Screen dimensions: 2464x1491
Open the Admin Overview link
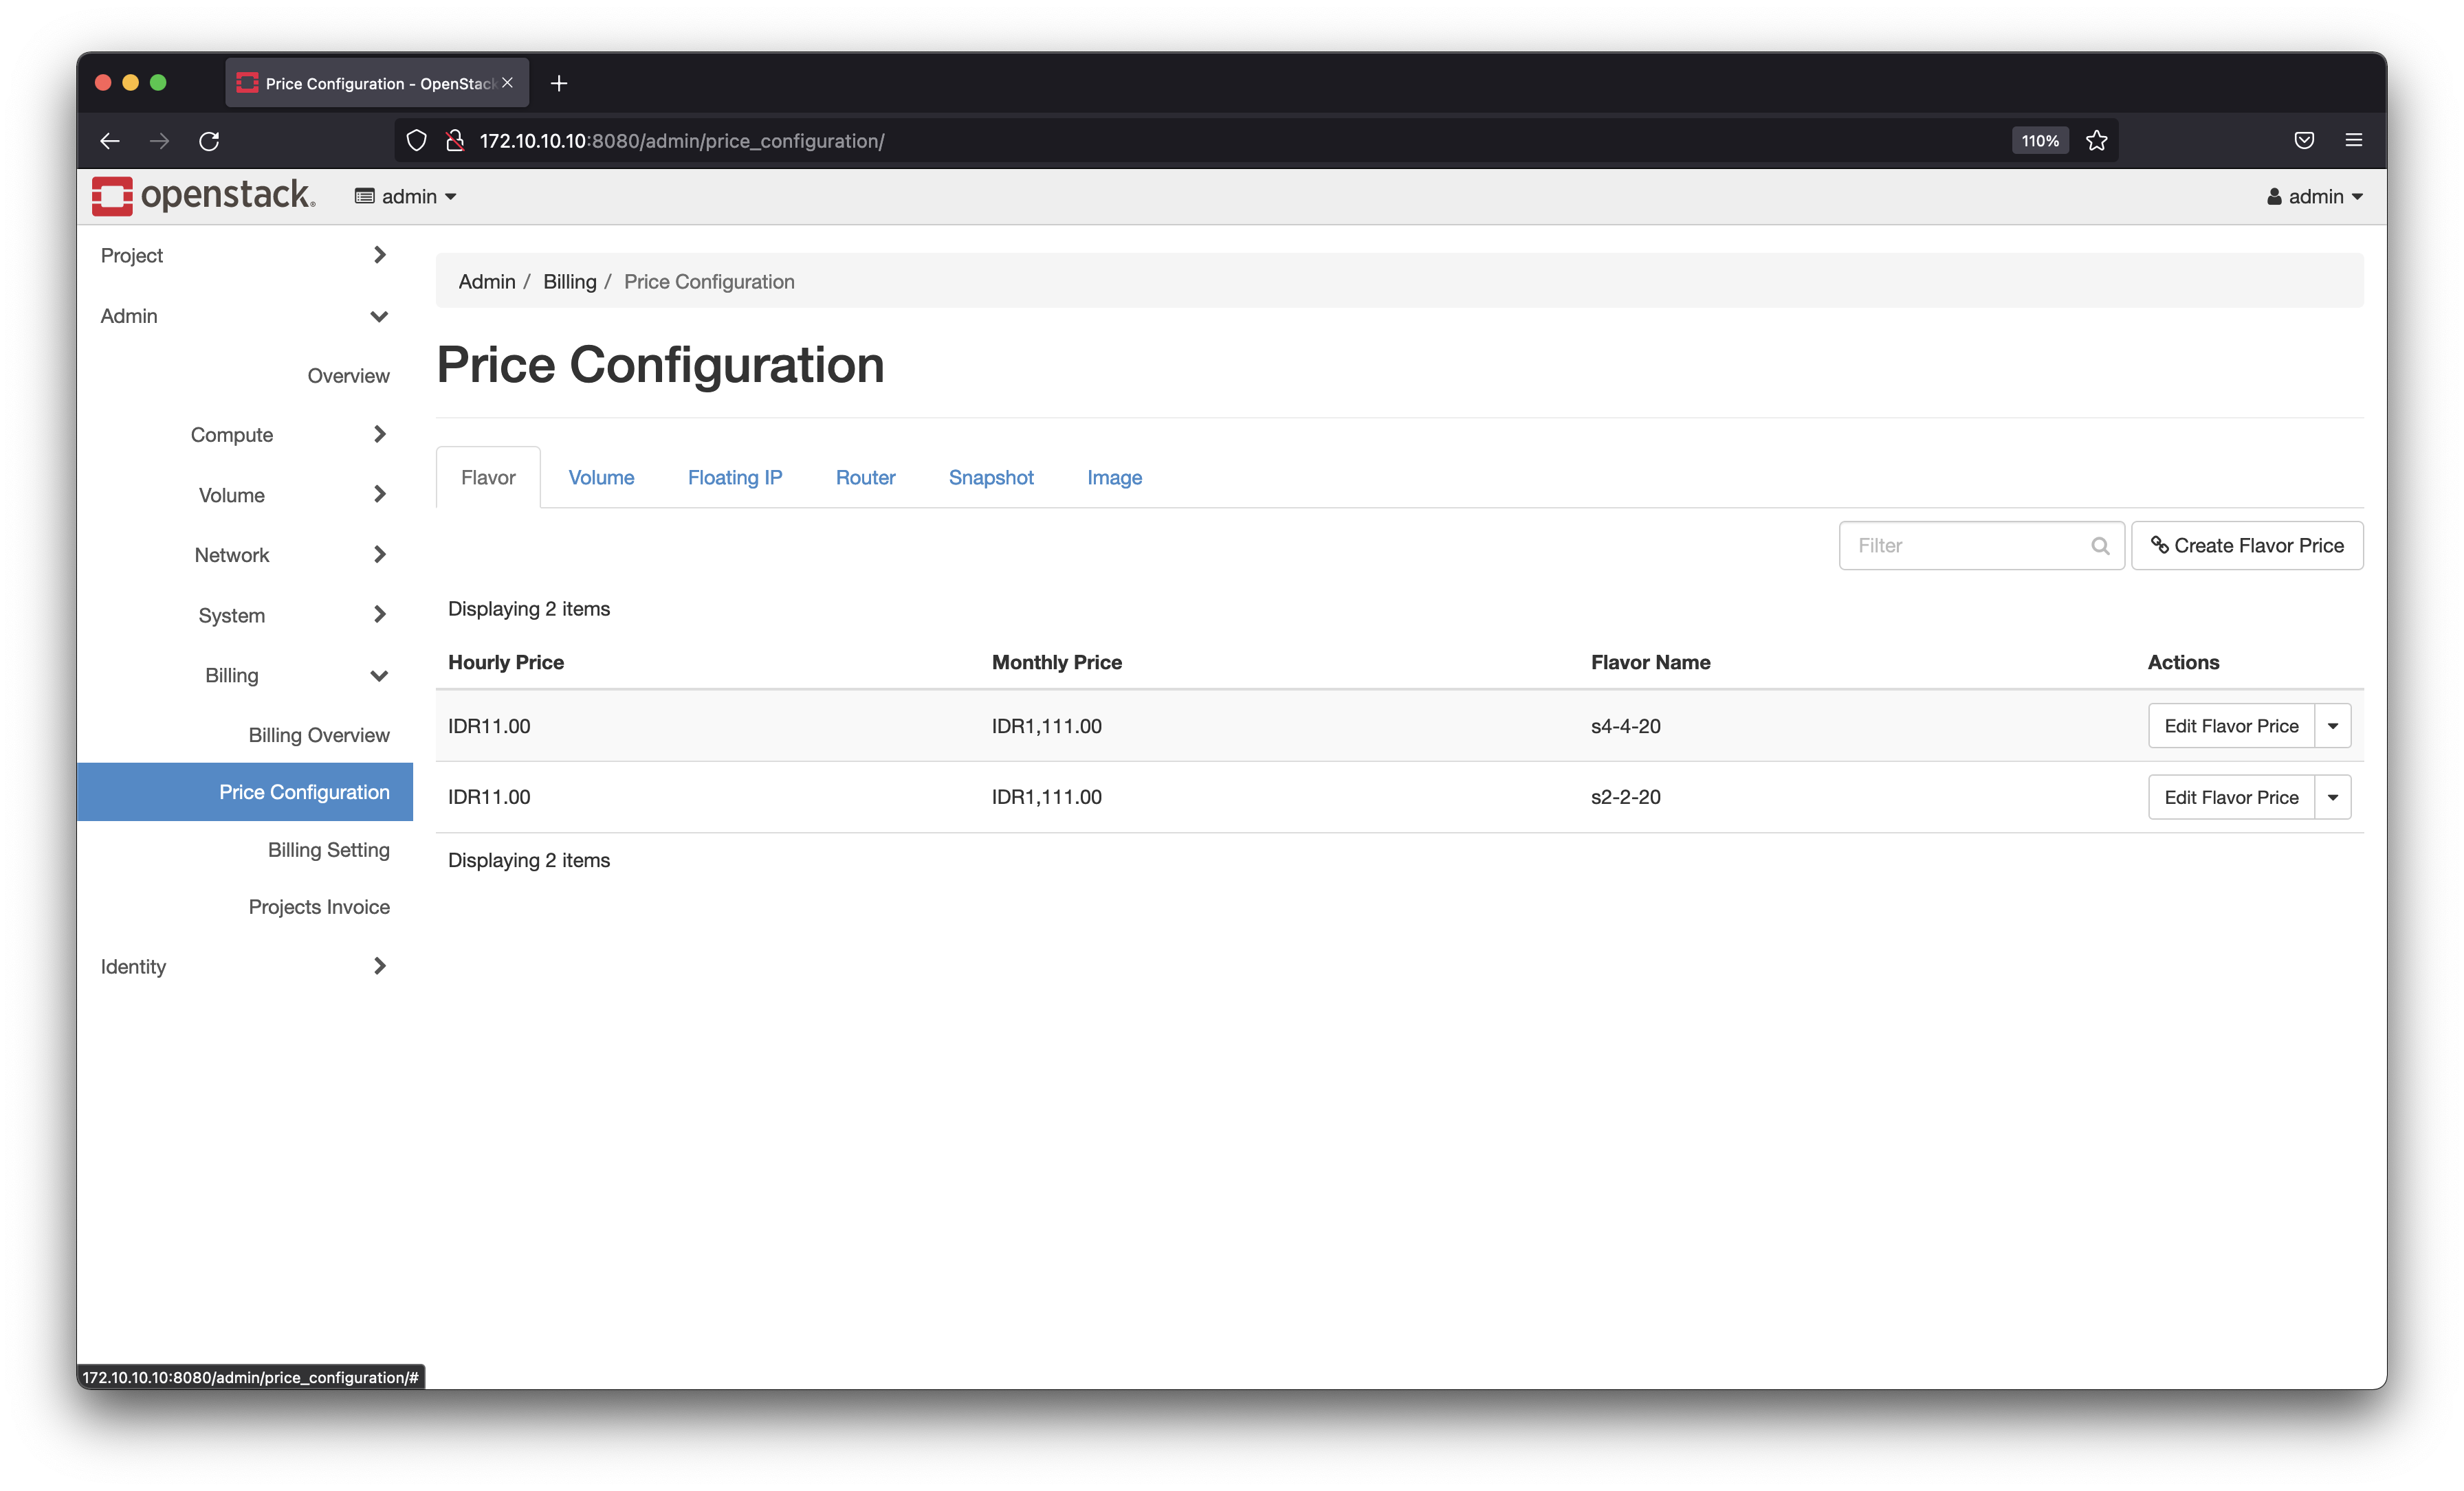click(348, 376)
